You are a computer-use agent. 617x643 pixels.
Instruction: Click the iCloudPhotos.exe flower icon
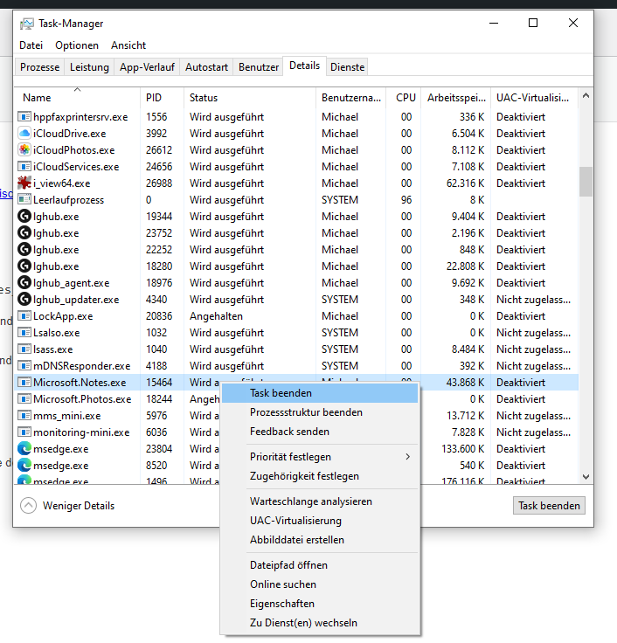point(24,150)
